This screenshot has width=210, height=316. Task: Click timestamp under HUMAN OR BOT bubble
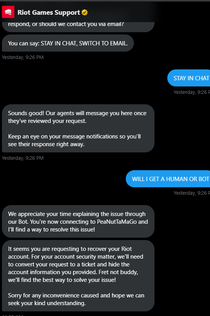coord(192,193)
